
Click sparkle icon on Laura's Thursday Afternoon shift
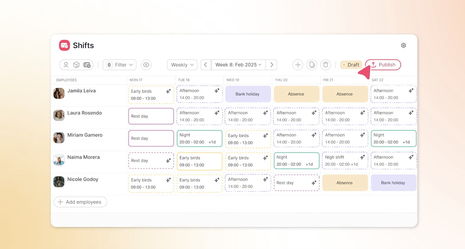(x=314, y=113)
